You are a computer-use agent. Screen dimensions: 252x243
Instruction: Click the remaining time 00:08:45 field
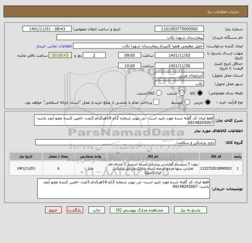tap(60, 55)
